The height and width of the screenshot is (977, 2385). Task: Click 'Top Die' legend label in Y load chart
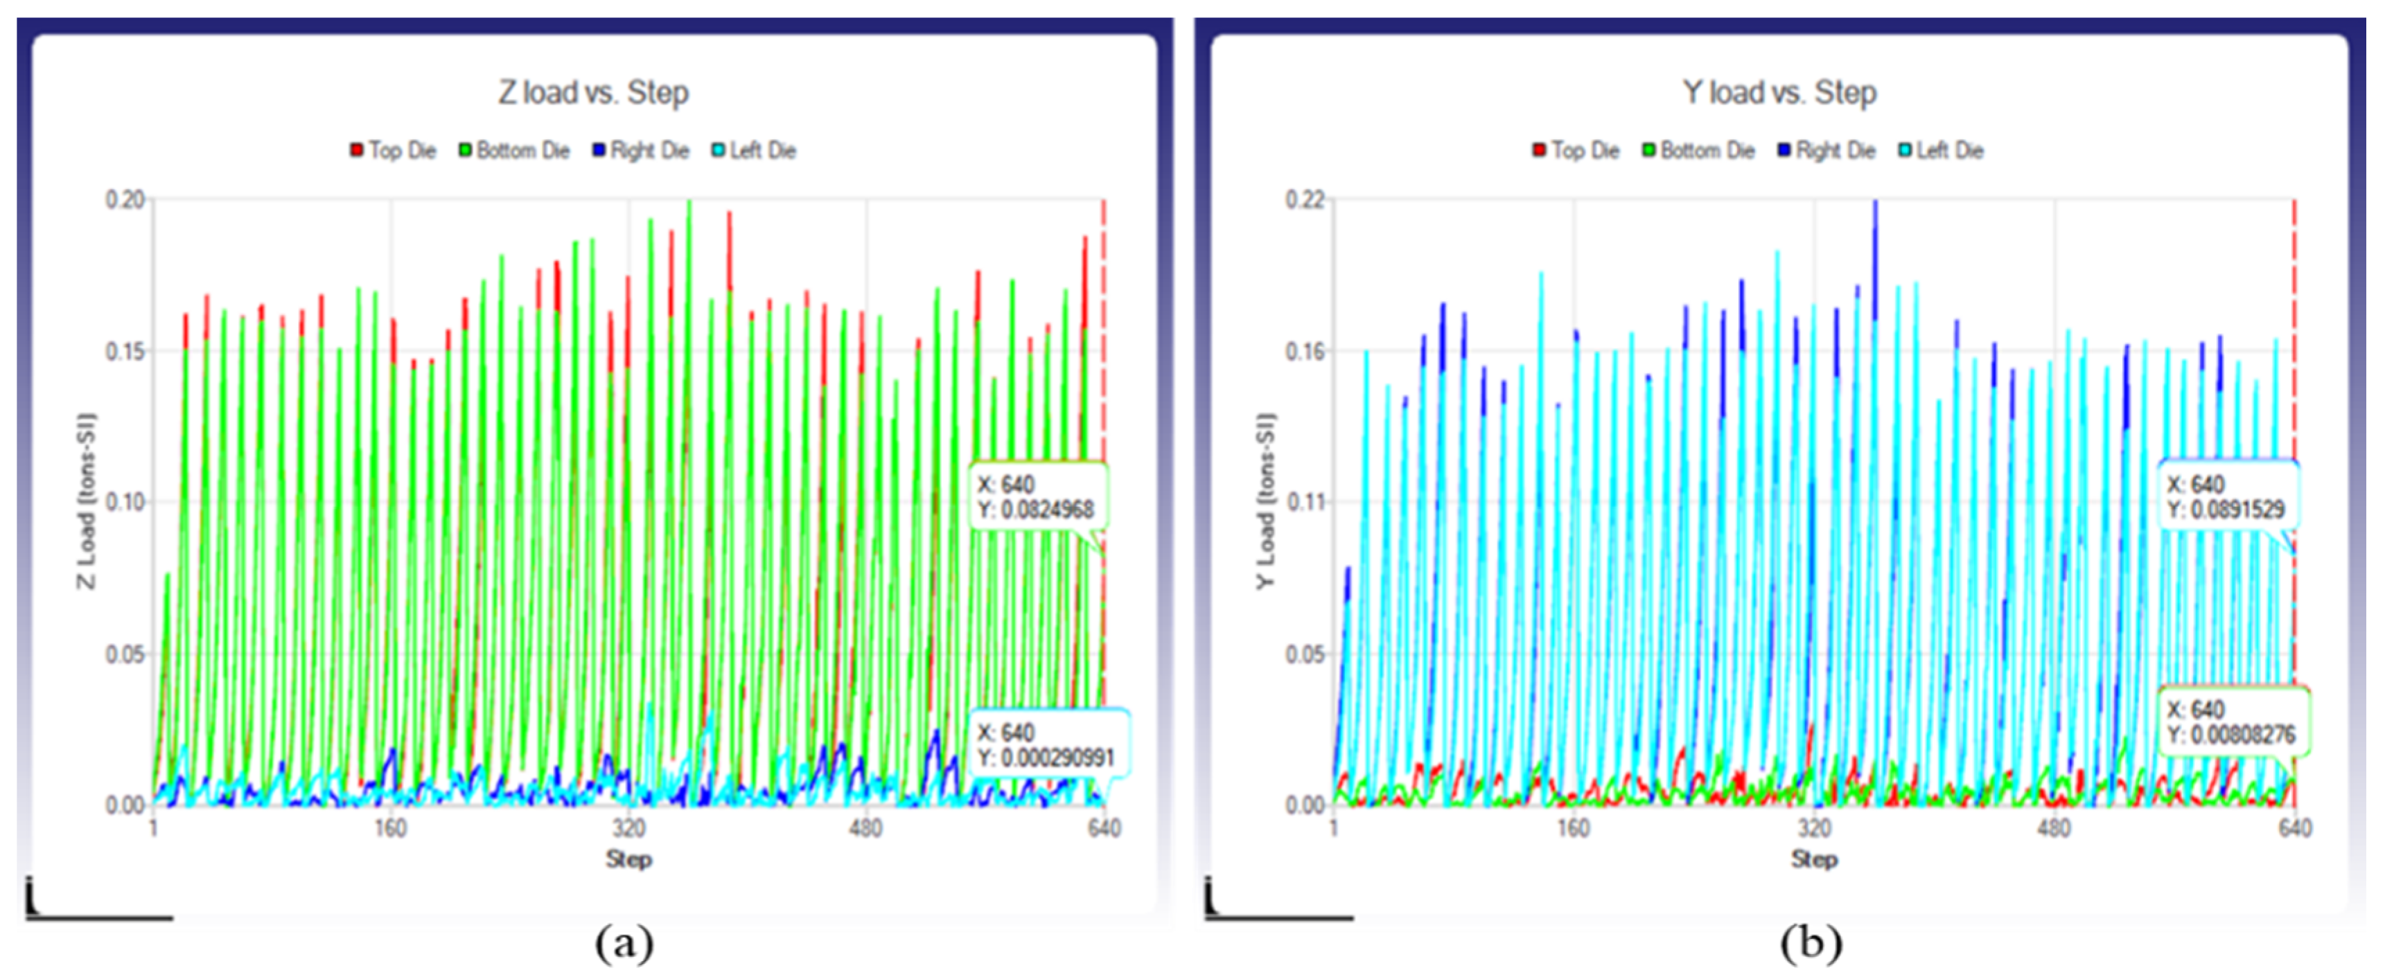(x=1585, y=150)
